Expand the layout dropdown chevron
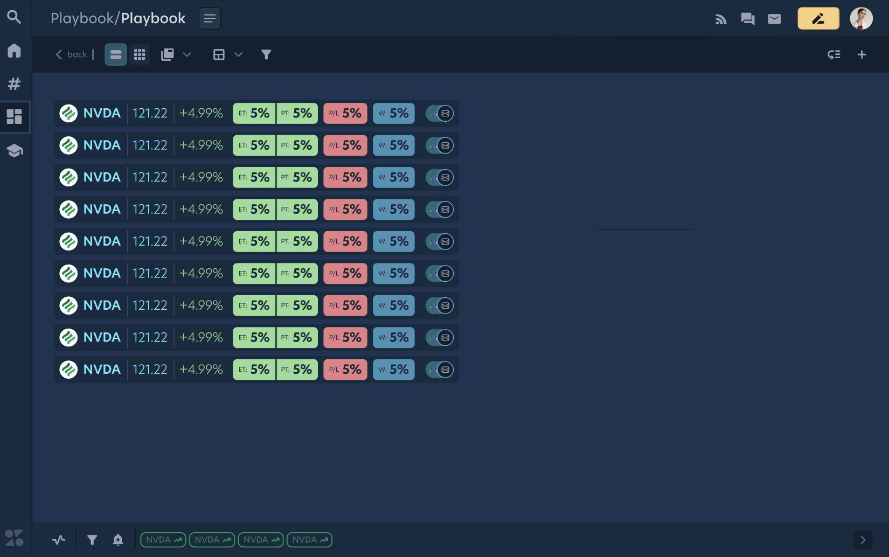 238,54
